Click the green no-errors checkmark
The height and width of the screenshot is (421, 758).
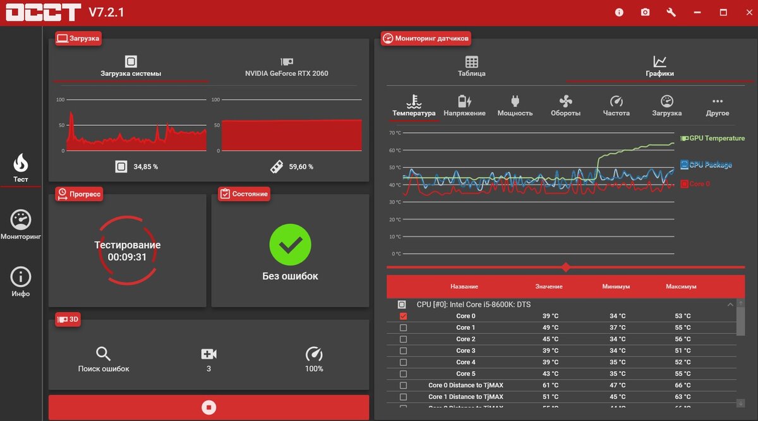290,245
